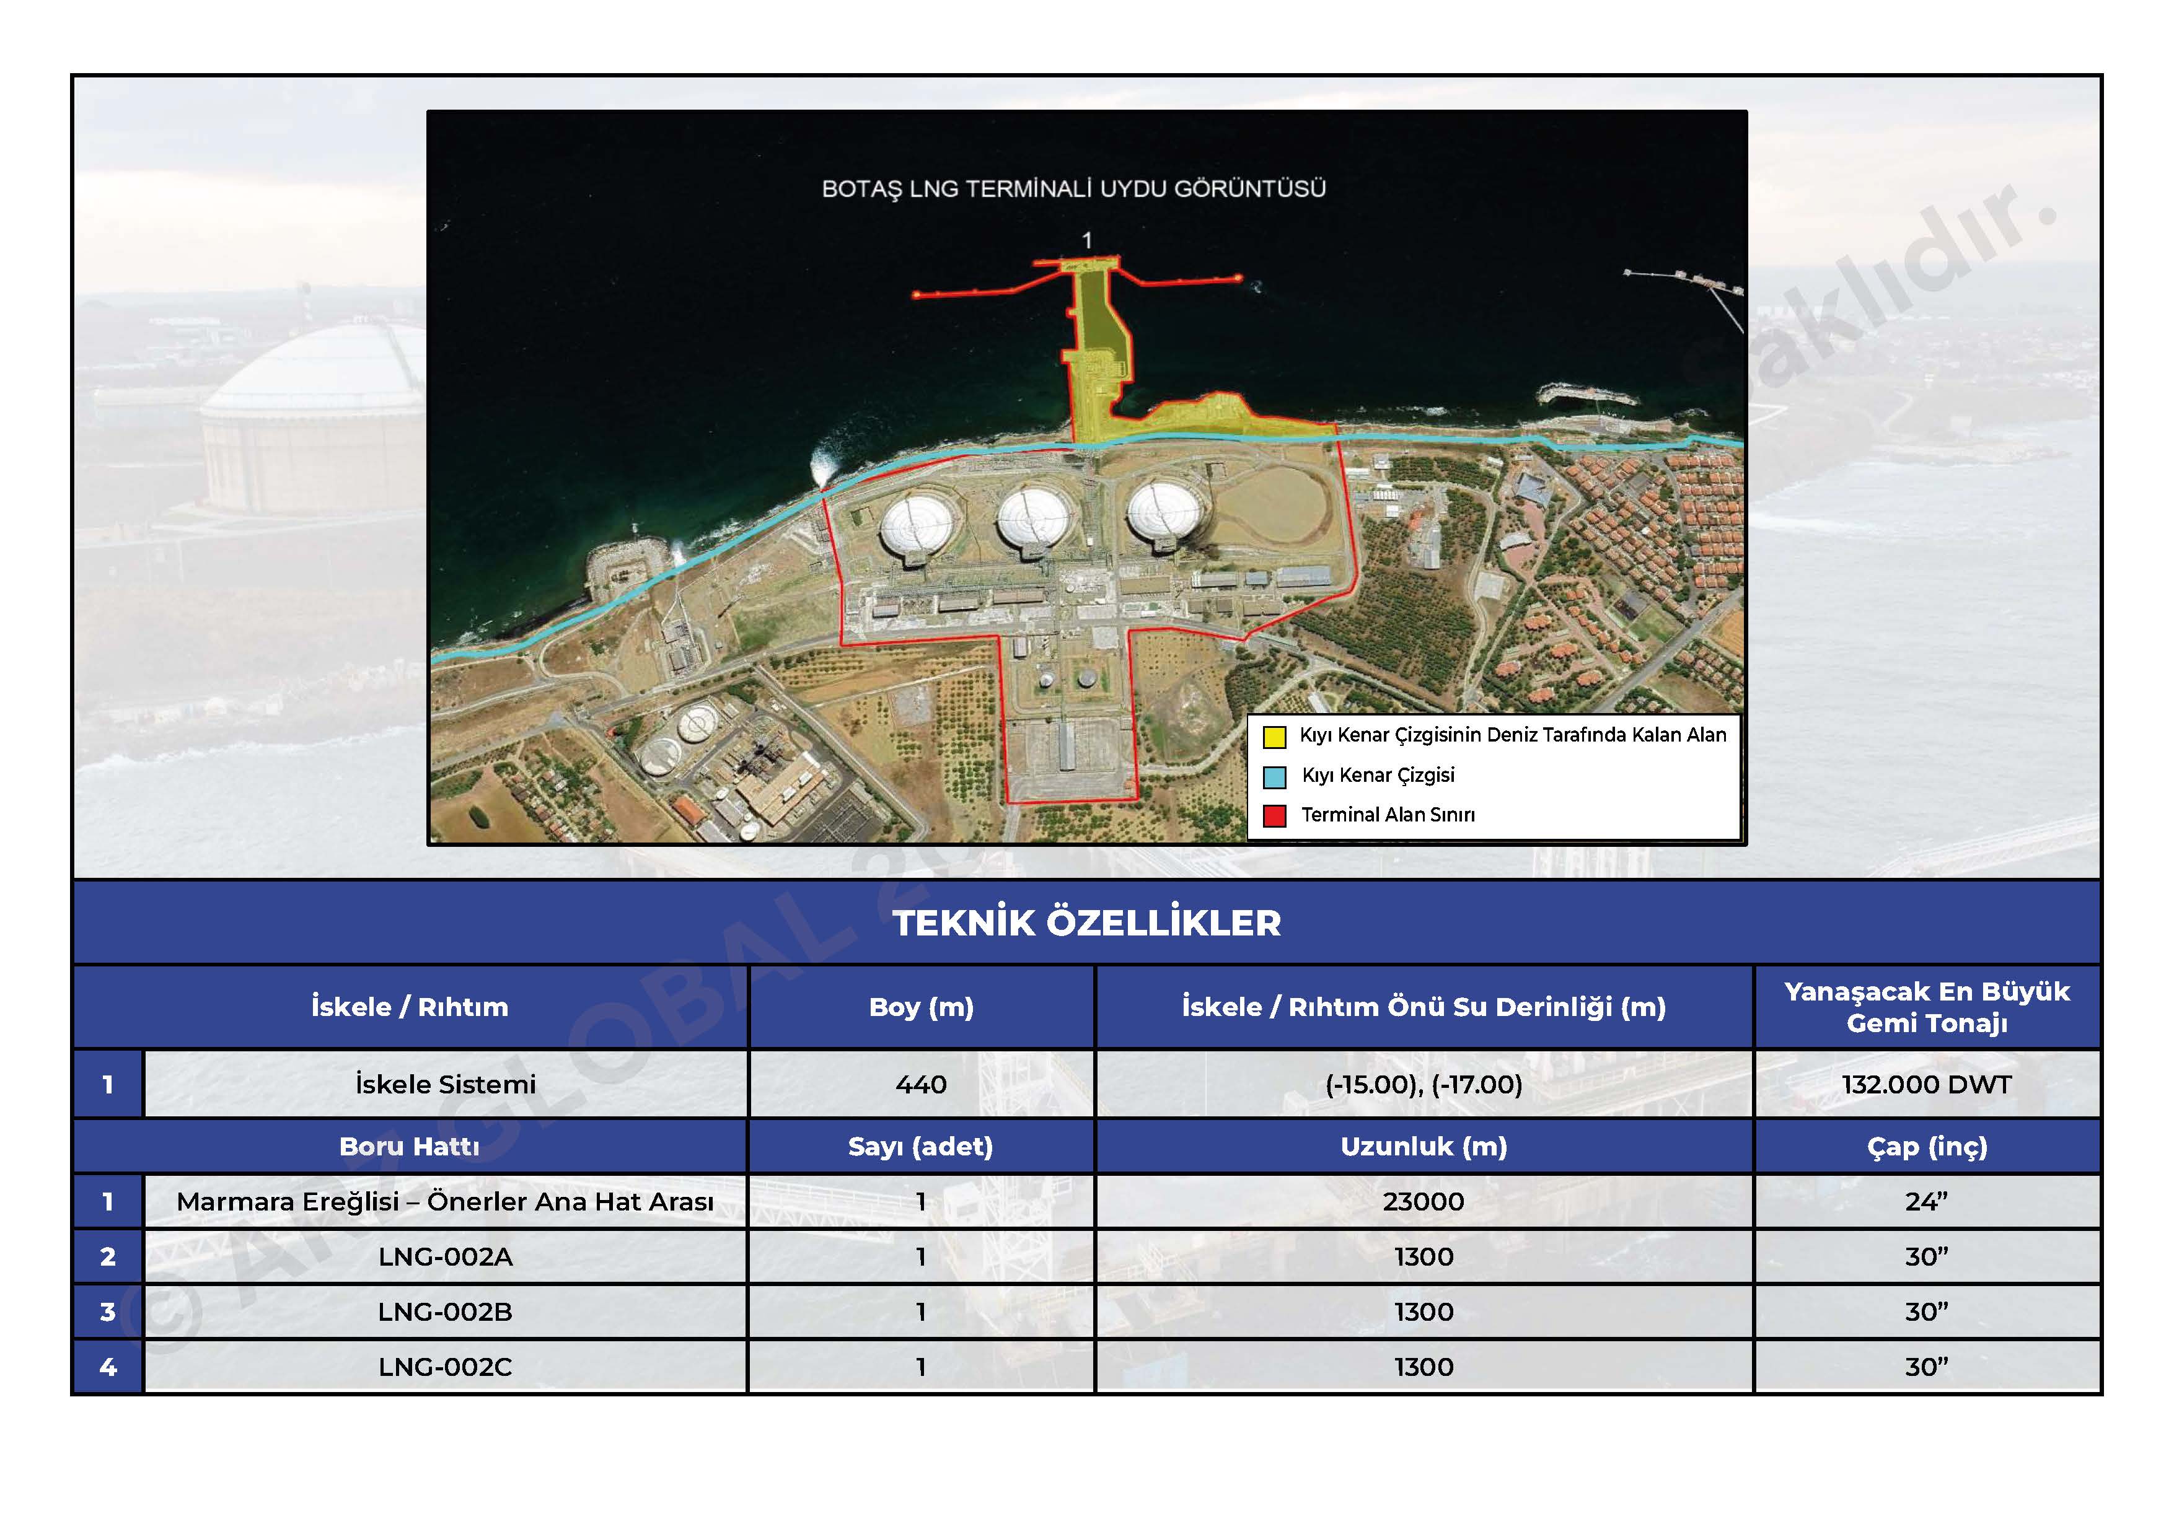Click row number 1 beside İskele Sistemi
2174x1537 pixels.
tap(108, 1085)
